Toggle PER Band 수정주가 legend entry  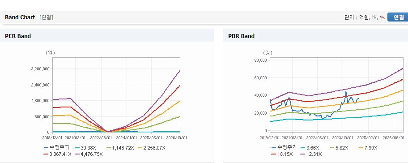tap(56, 148)
